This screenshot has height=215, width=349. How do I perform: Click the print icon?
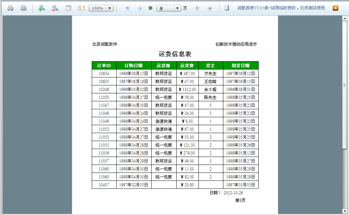[10, 8]
